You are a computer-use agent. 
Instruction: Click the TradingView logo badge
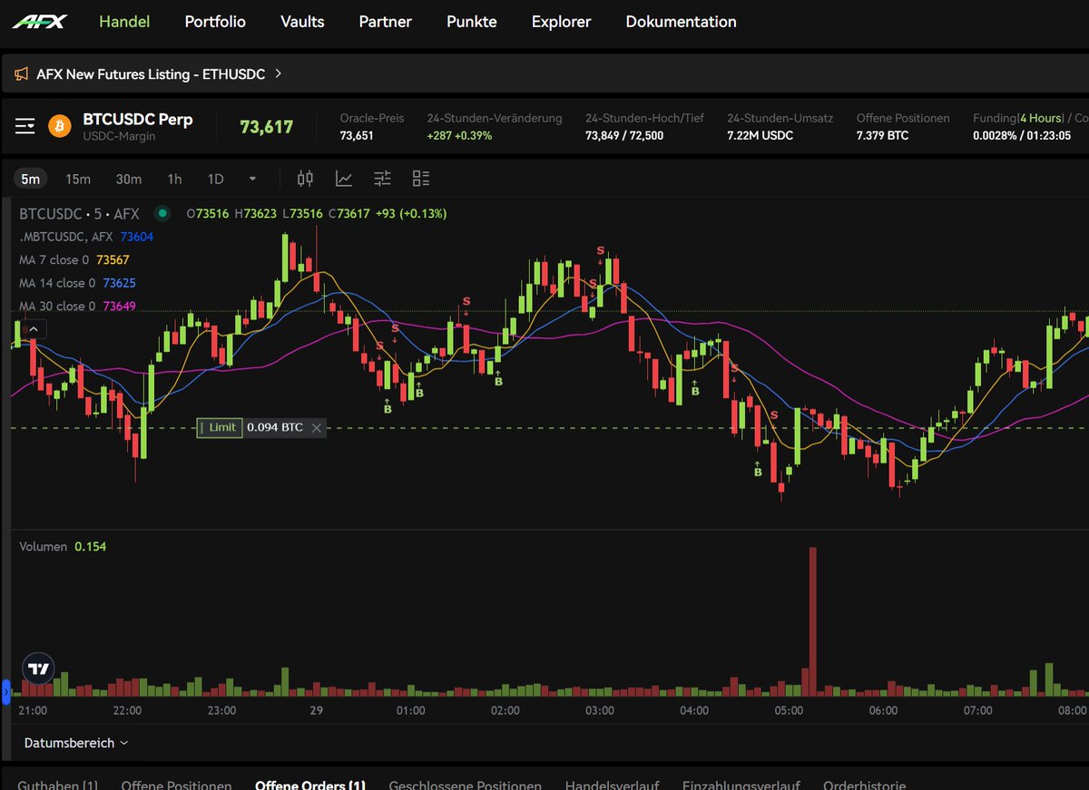[x=38, y=668]
